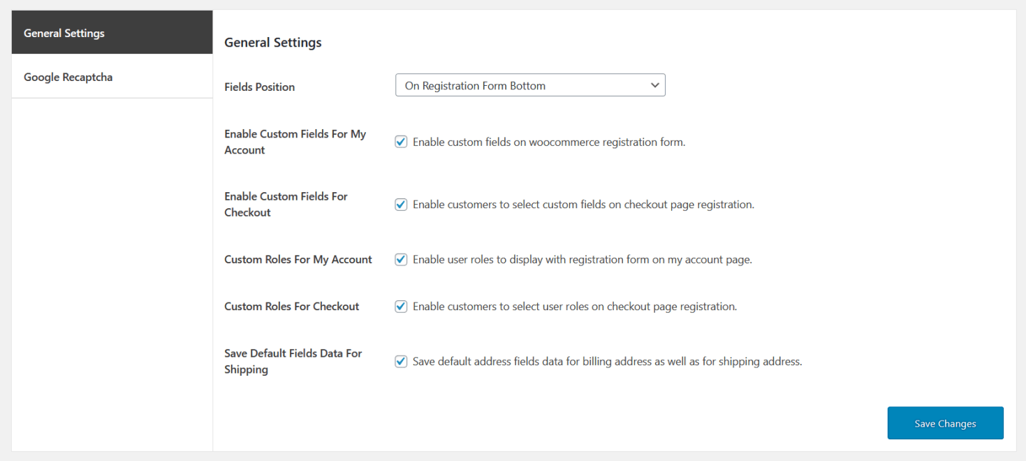Click the Save Default Fields Data For Shipping label
The height and width of the screenshot is (461, 1026).
click(x=293, y=361)
